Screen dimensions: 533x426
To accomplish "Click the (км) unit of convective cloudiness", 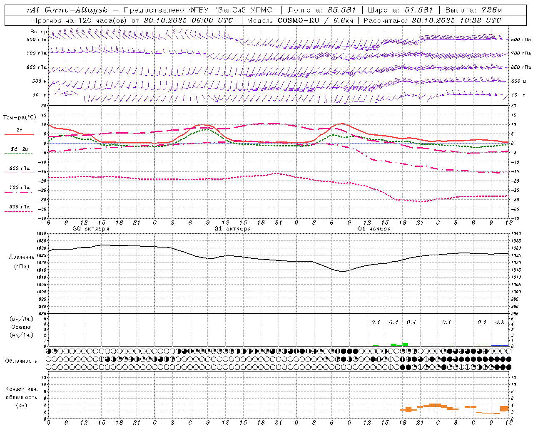I will click(x=22, y=405).
